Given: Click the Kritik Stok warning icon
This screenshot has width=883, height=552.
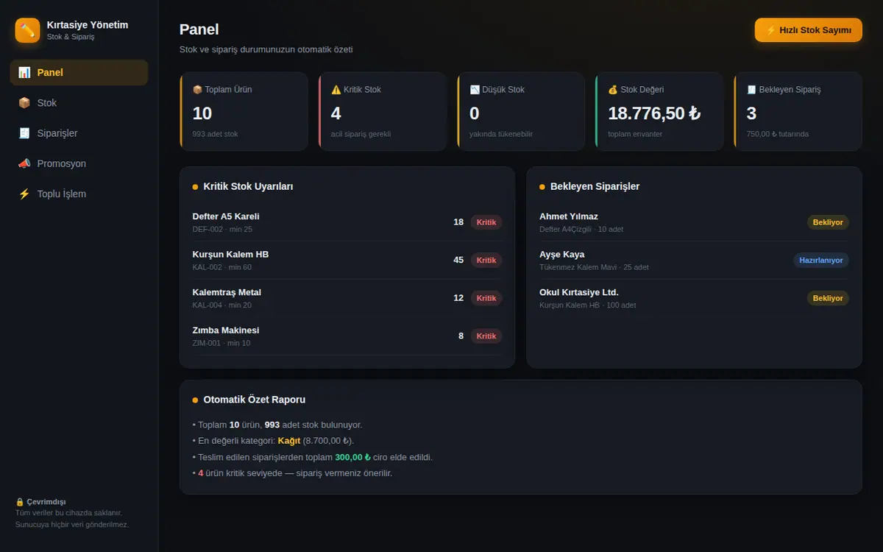Looking at the screenshot, I should tap(336, 90).
